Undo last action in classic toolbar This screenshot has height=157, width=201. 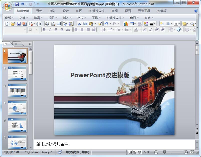tap(106, 24)
